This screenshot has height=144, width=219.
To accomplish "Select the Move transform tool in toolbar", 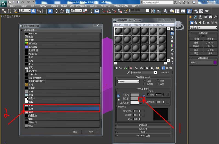I will 57,11.
